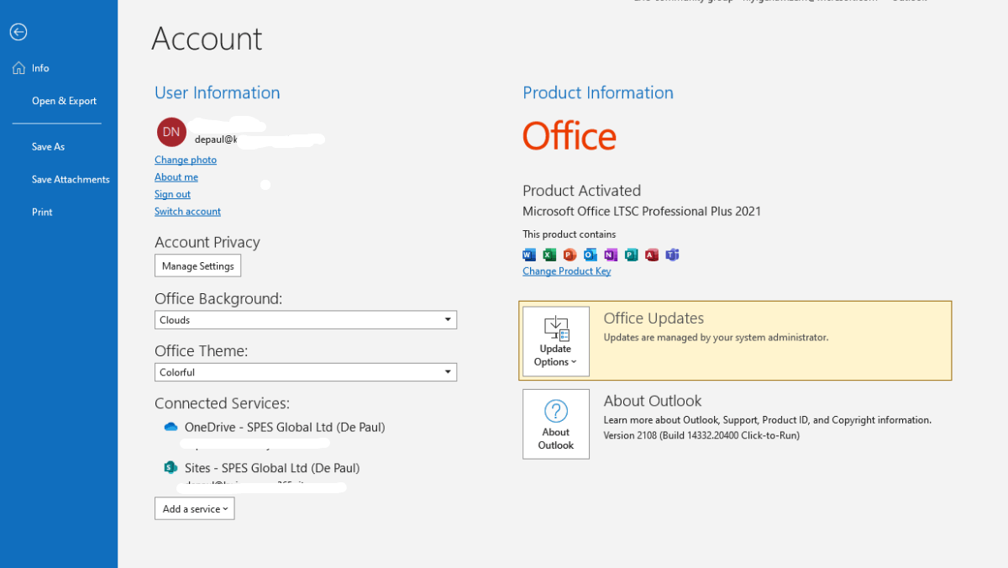Screen dimensions: 1008x568
Task: Click the DN profile avatar
Action: tap(171, 132)
